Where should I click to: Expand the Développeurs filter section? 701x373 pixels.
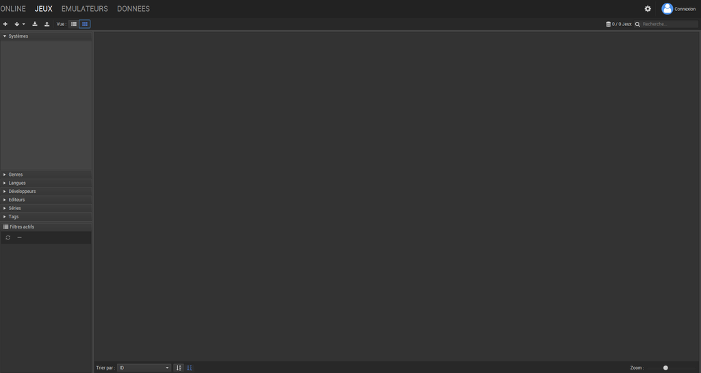46,191
